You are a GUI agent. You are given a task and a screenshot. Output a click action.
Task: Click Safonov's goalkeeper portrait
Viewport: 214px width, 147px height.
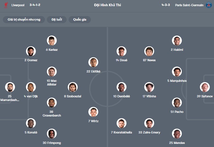[x=205, y=87]
